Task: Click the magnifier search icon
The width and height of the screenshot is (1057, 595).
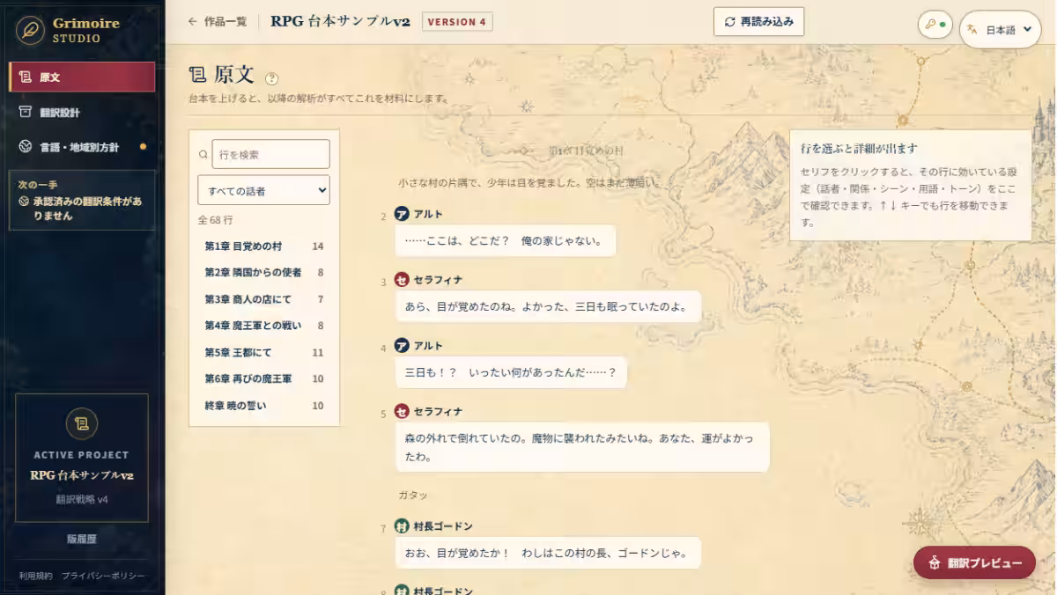Action: (203, 154)
